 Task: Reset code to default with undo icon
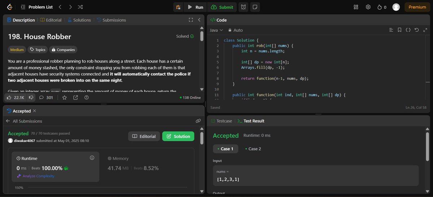pos(416,30)
